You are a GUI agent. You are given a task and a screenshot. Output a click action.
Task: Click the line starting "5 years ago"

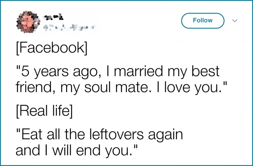point(118,72)
